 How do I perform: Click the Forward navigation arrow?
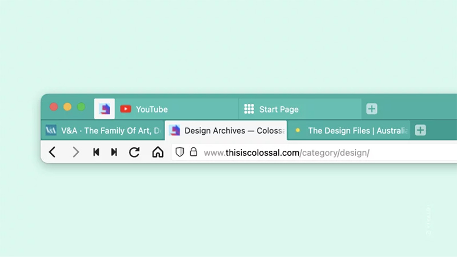(x=75, y=152)
